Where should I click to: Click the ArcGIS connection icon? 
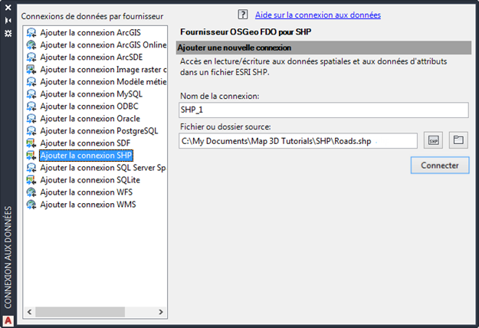click(x=31, y=33)
